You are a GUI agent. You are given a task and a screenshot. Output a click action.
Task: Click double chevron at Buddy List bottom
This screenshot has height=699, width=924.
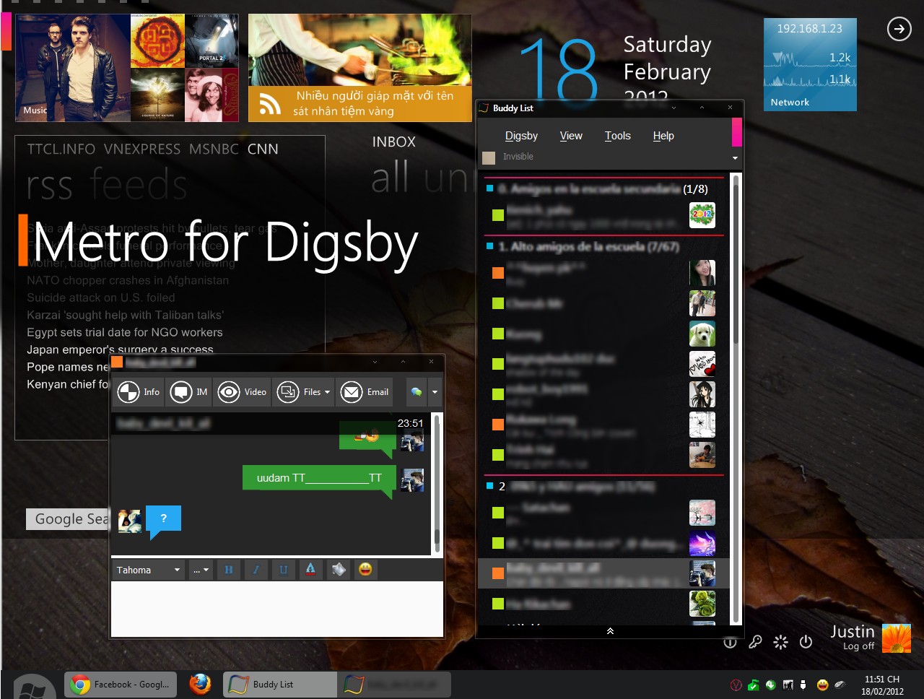pos(610,631)
